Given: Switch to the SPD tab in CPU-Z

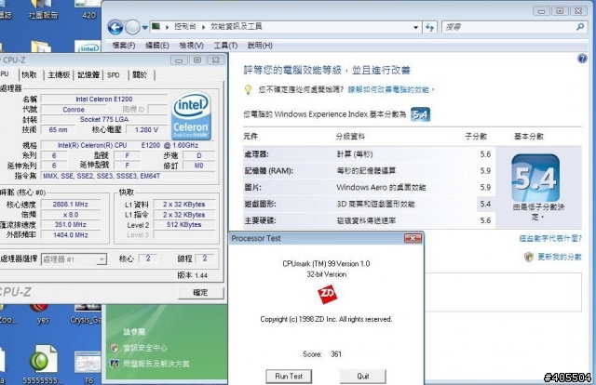Looking at the screenshot, I should coord(114,74).
